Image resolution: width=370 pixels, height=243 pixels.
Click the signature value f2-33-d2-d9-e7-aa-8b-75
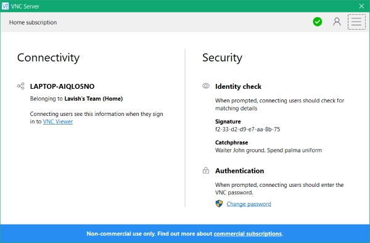(247, 130)
